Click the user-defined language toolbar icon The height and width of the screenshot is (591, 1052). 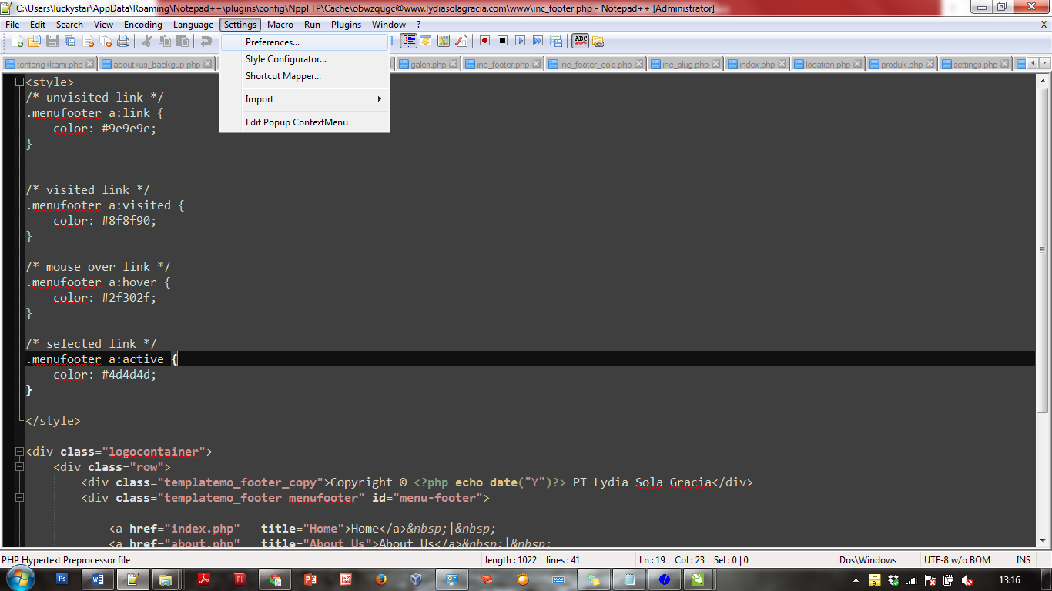click(x=426, y=41)
